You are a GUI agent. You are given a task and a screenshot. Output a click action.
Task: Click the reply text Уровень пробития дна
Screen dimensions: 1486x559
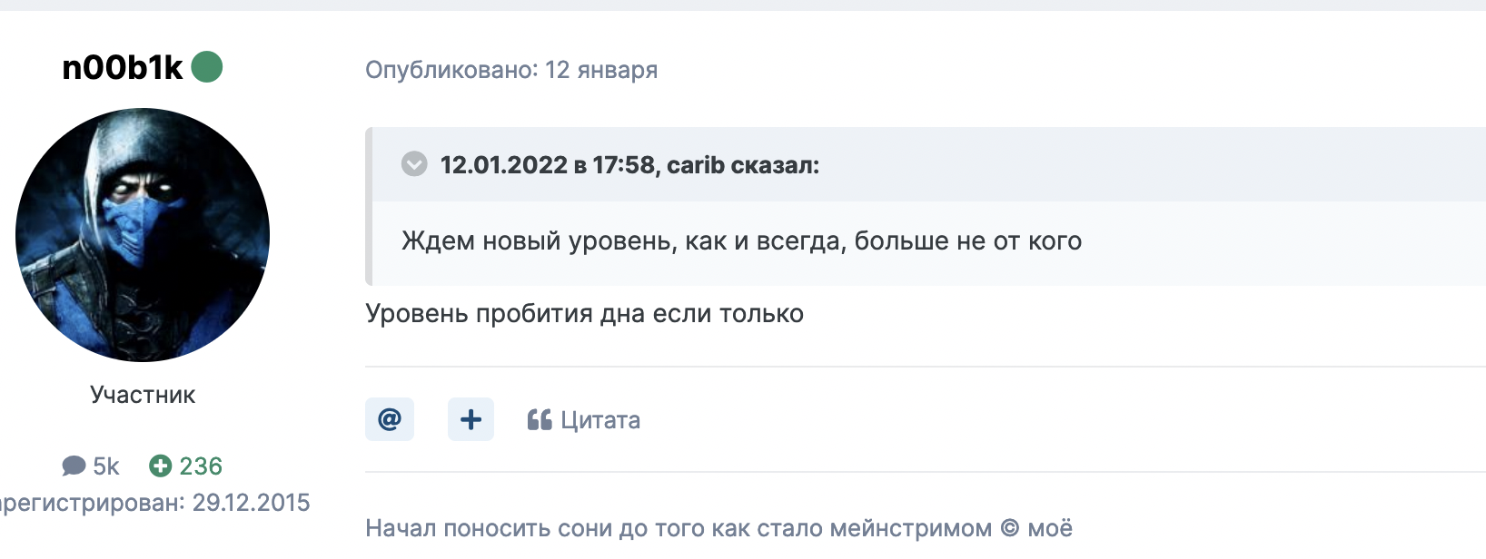click(585, 314)
